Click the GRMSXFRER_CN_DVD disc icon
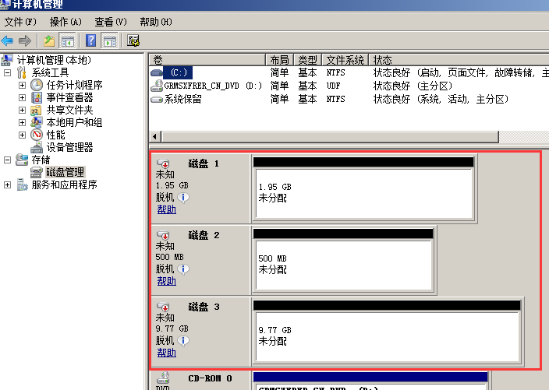The image size is (549, 390). (157, 86)
